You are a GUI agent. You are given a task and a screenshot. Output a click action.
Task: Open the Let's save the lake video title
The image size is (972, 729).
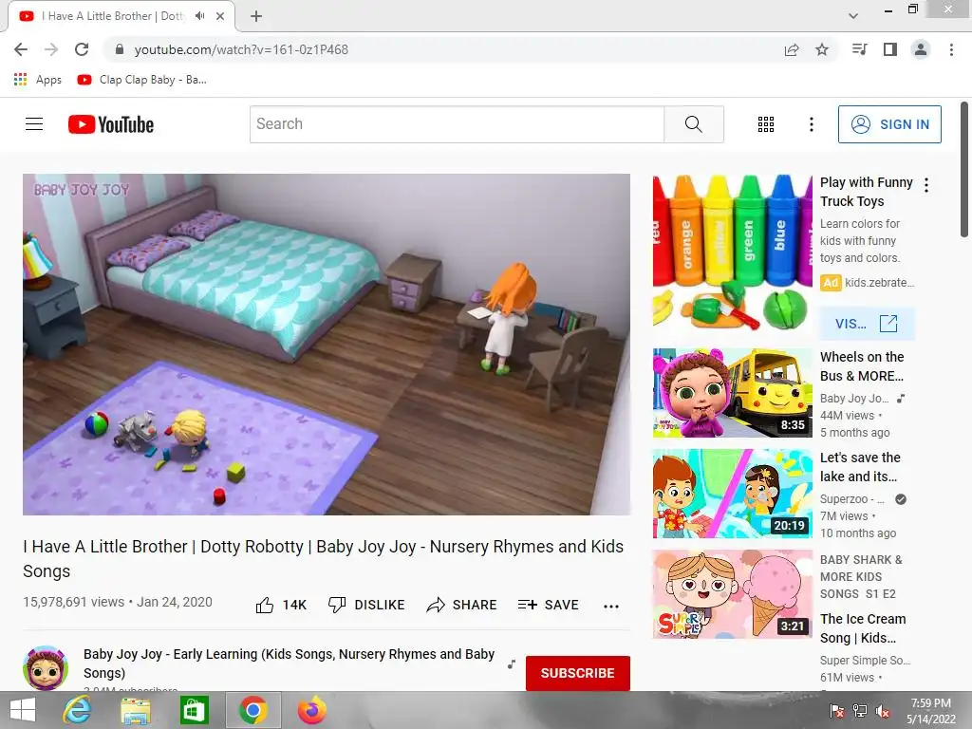(x=860, y=467)
